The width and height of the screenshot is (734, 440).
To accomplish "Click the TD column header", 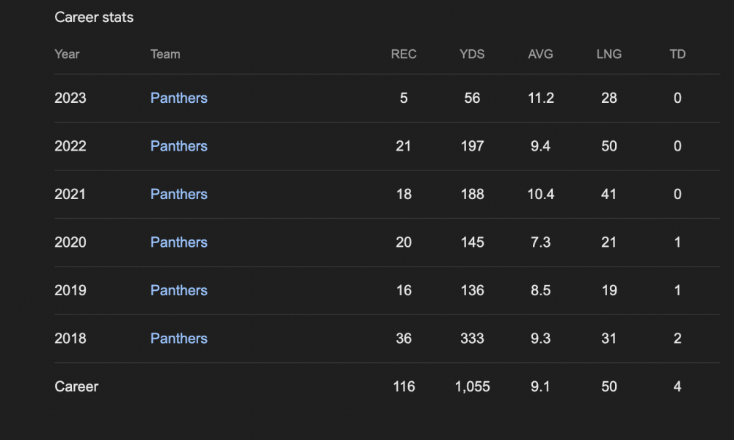I will point(677,54).
